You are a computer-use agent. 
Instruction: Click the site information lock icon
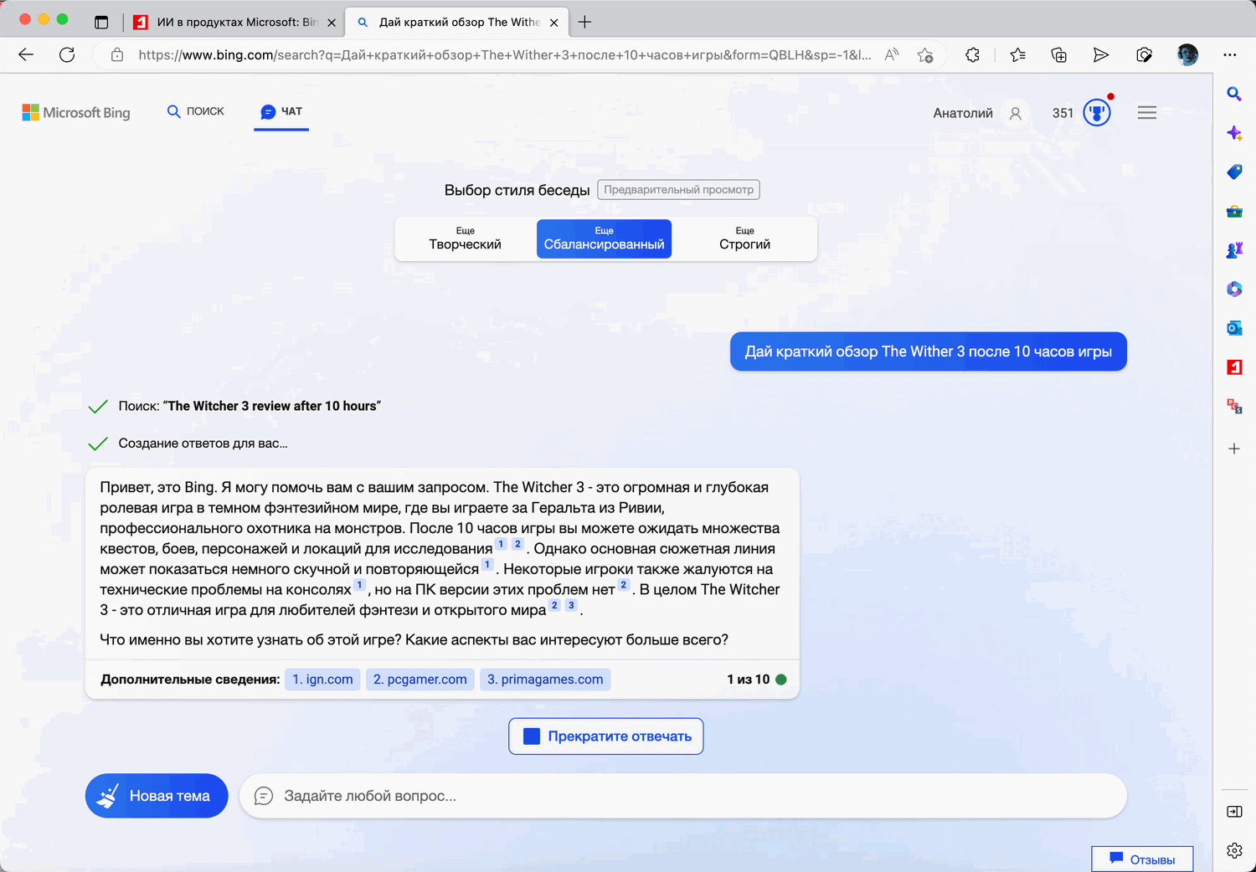[x=117, y=55]
